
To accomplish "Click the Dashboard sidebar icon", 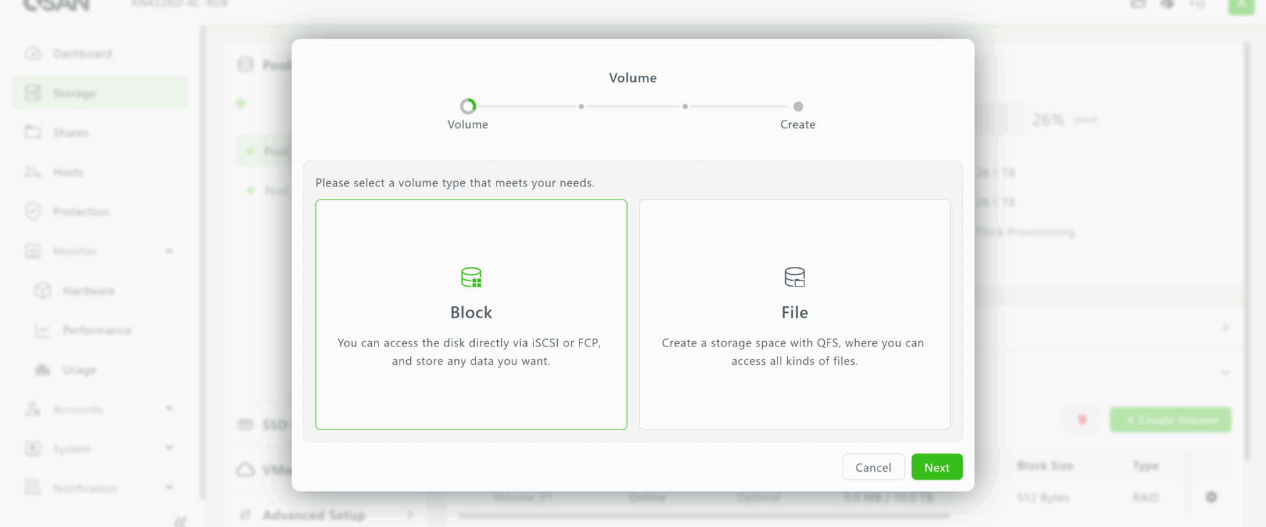I will click(33, 53).
